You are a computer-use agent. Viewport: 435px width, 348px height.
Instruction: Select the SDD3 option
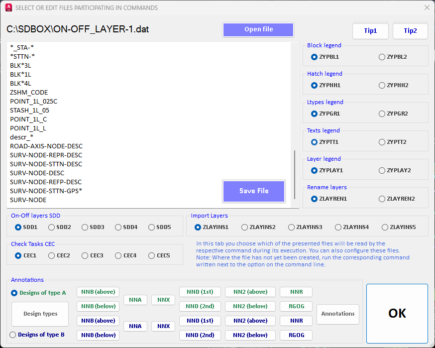coord(93,228)
